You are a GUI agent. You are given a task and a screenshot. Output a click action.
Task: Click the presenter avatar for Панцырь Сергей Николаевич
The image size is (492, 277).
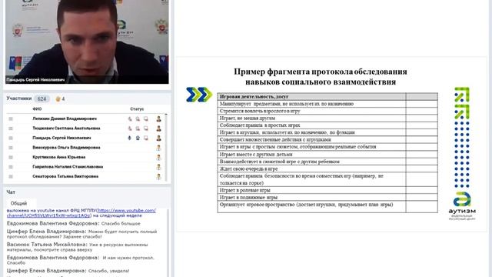[x=159, y=138]
